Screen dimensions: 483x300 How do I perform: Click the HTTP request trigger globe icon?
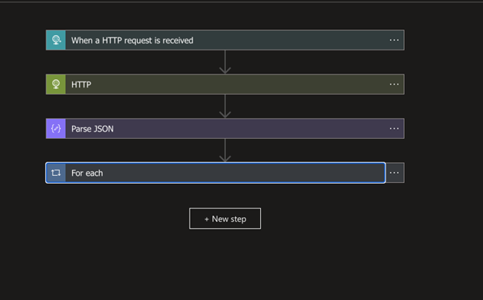(x=56, y=40)
